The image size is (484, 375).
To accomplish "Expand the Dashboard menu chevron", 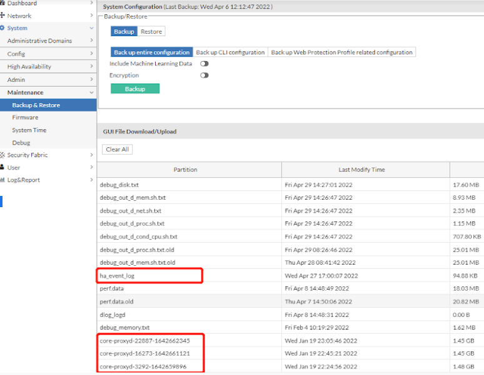I will click(91, 2).
